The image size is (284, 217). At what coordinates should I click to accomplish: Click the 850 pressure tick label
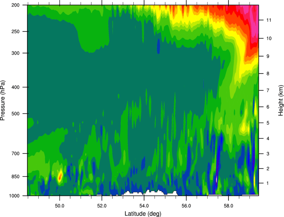(x=16, y=177)
